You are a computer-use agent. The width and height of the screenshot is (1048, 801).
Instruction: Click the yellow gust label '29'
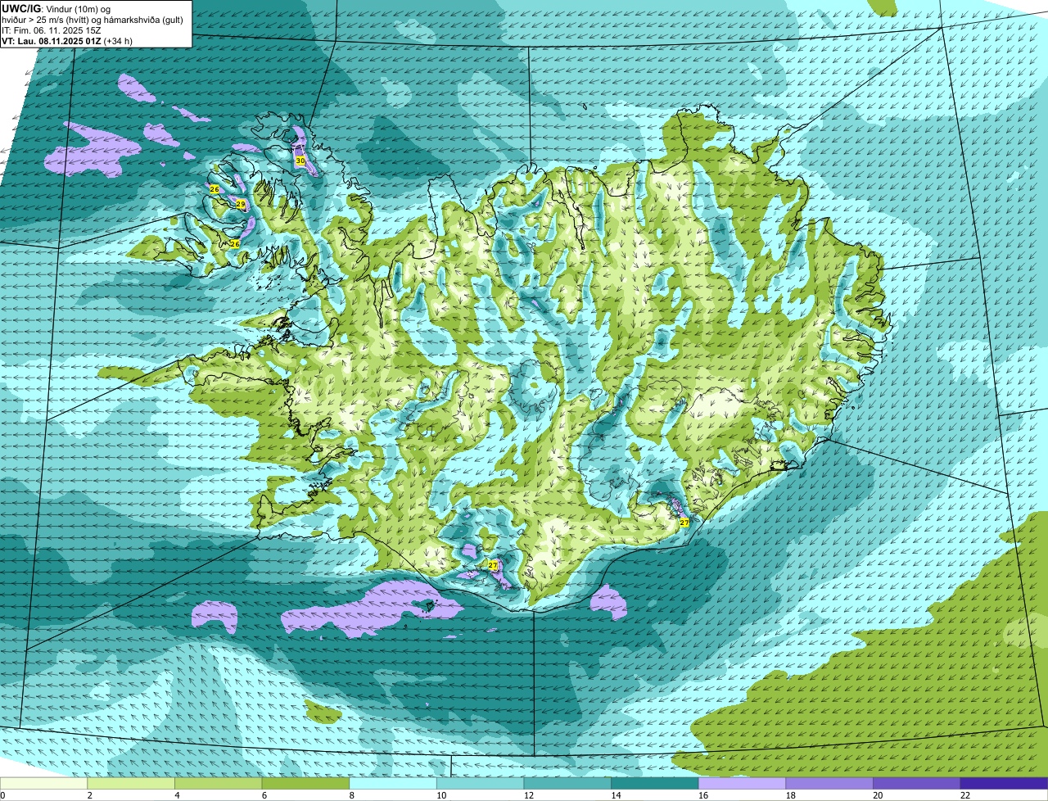point(241,204)
